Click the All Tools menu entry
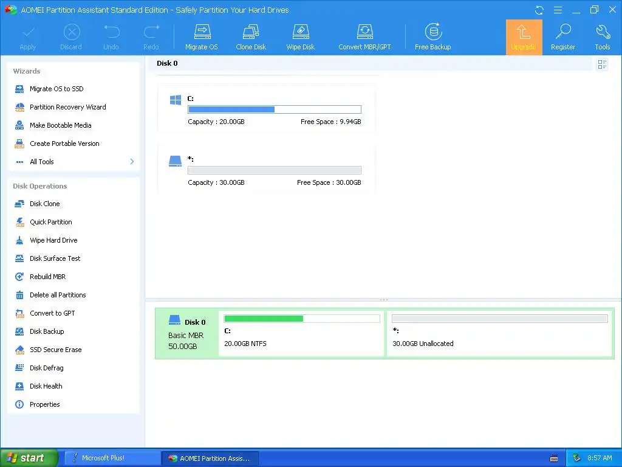 pyautogui.click(x=42, y=162)
